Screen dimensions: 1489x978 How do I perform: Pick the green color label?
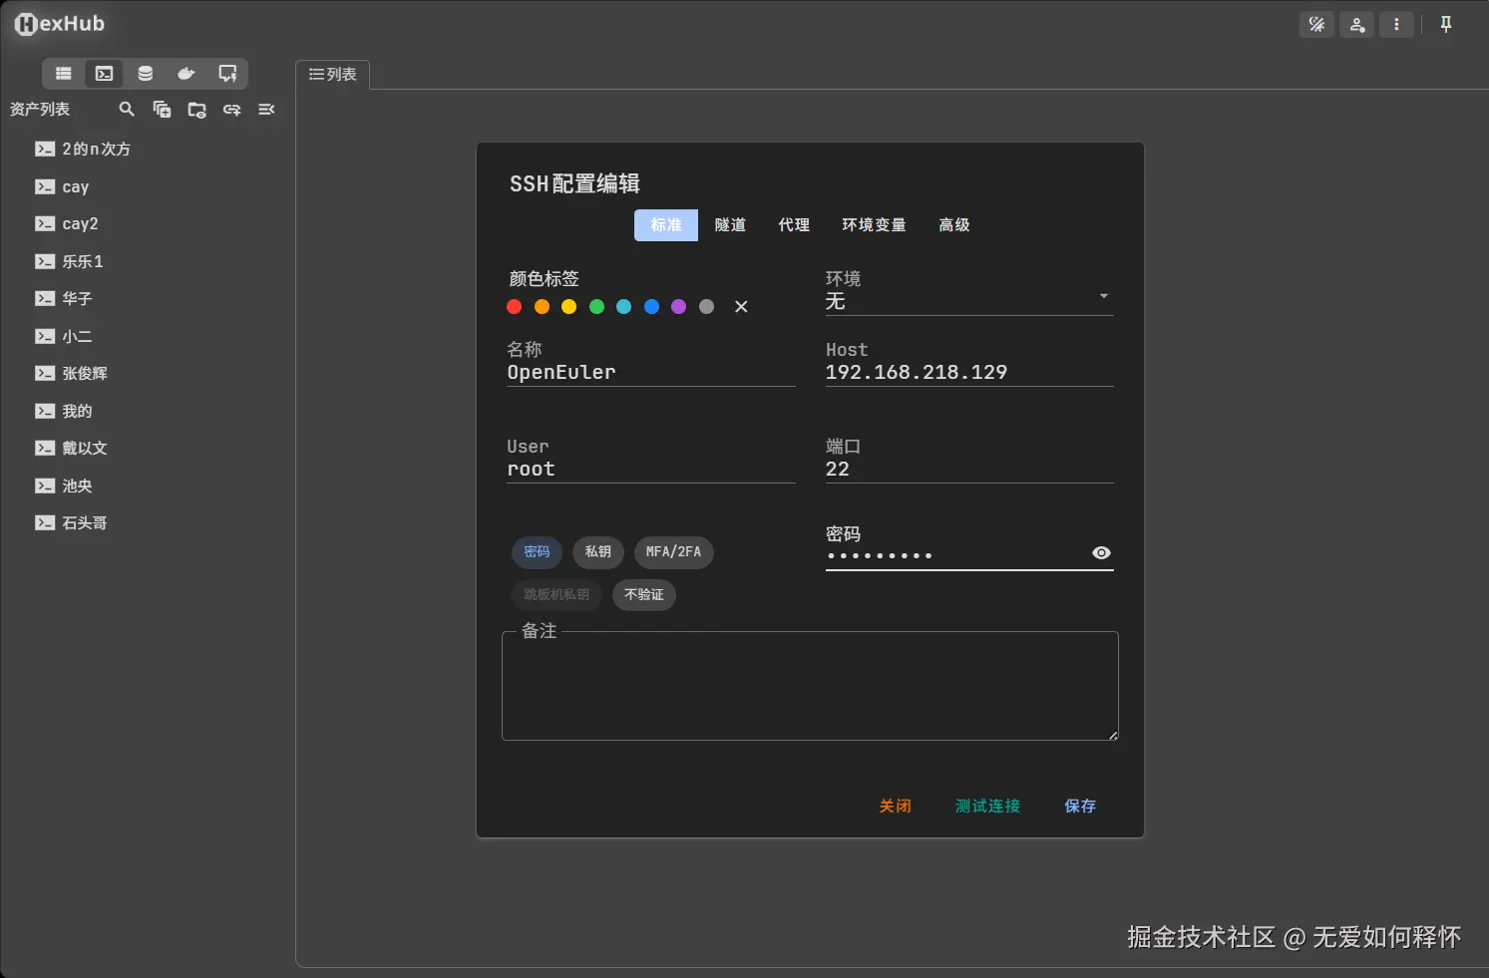596,307
